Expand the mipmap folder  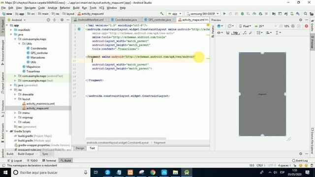[x=15, y=118]
